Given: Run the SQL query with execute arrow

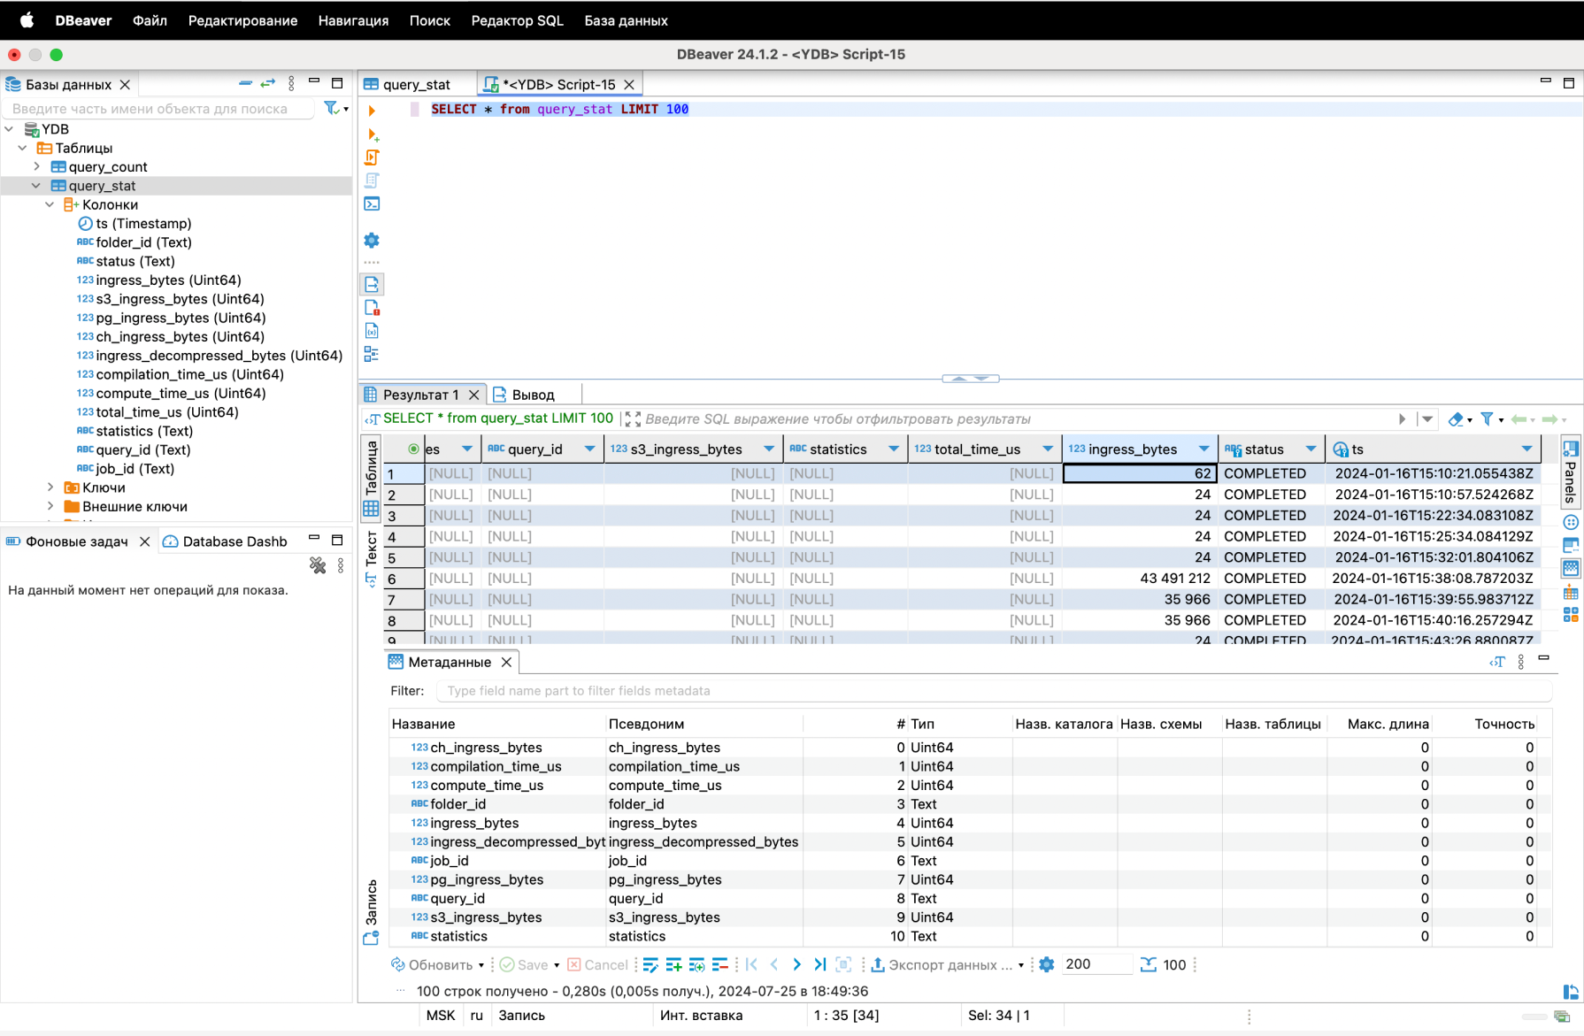Looking at the screenshot, I should (x=372, y=111).
